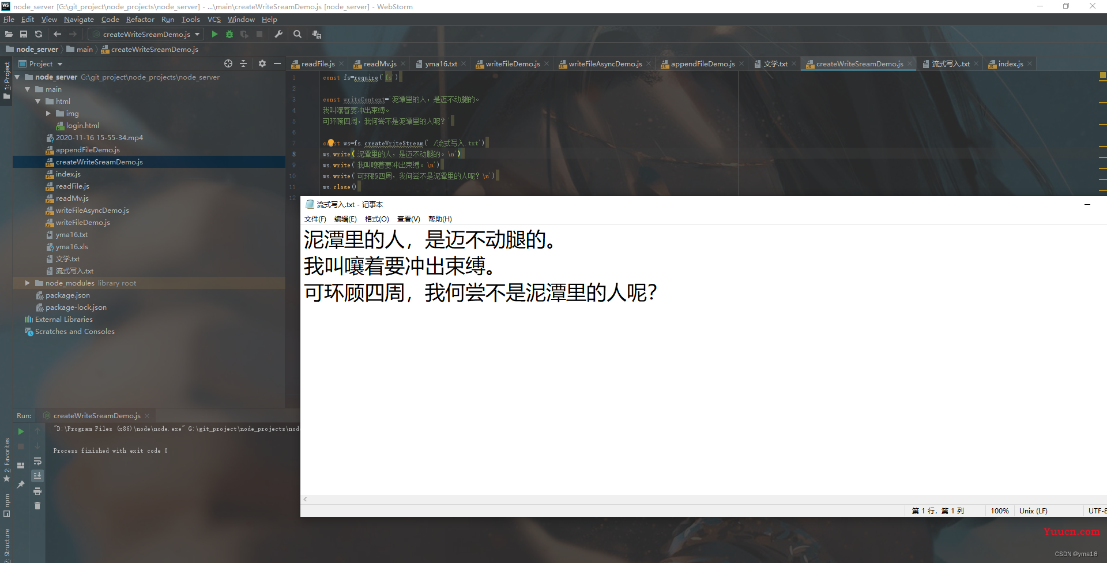
Task: Collapse the main folder arrow
Action: pyautogui.click(x=28, y=89)
